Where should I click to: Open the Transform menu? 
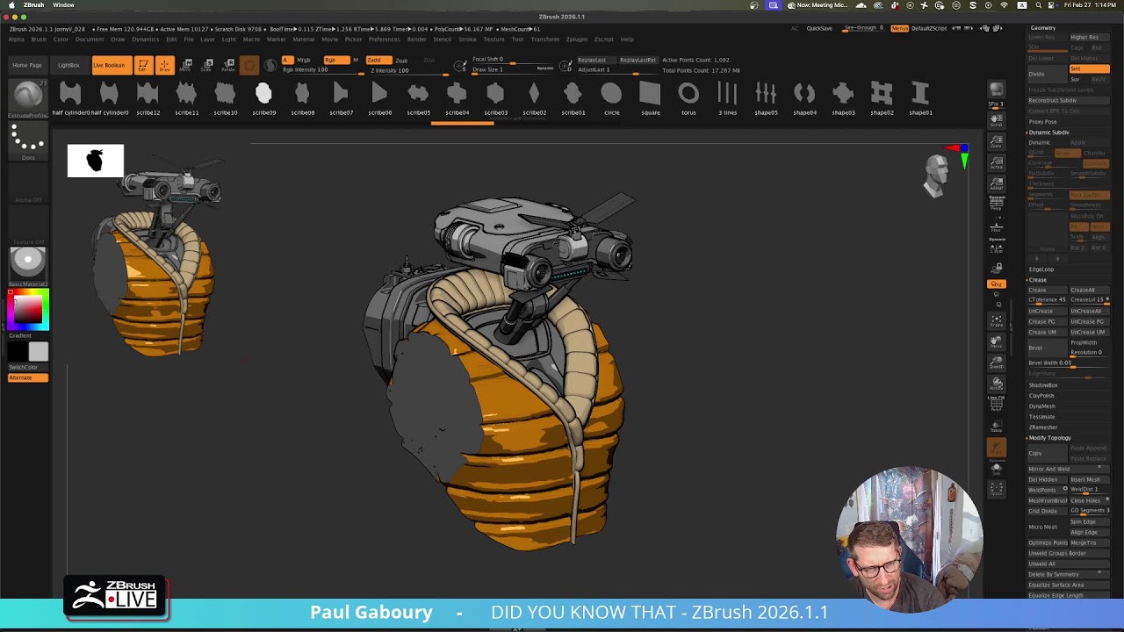coord(544,39)
